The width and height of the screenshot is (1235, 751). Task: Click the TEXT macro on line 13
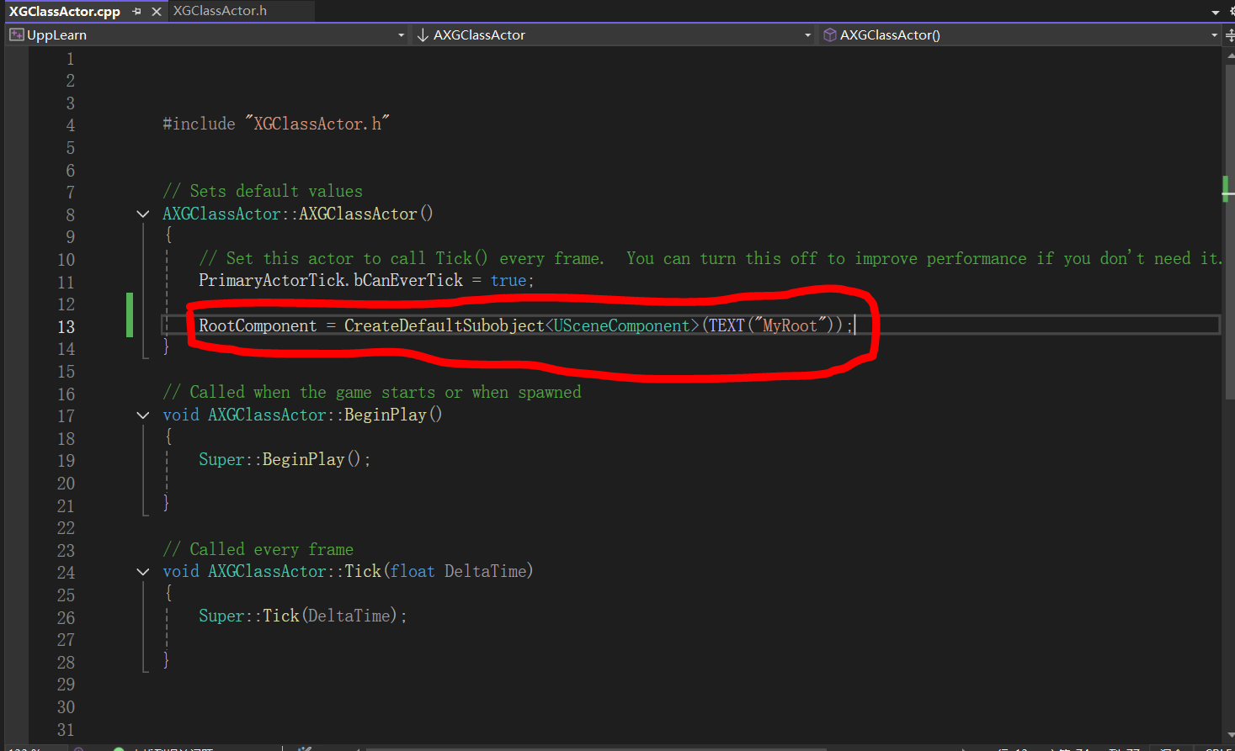tap(727, 325)
